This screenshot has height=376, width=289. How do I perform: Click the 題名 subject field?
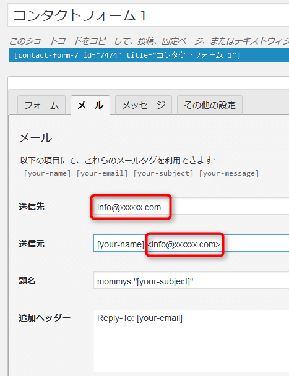191,280
